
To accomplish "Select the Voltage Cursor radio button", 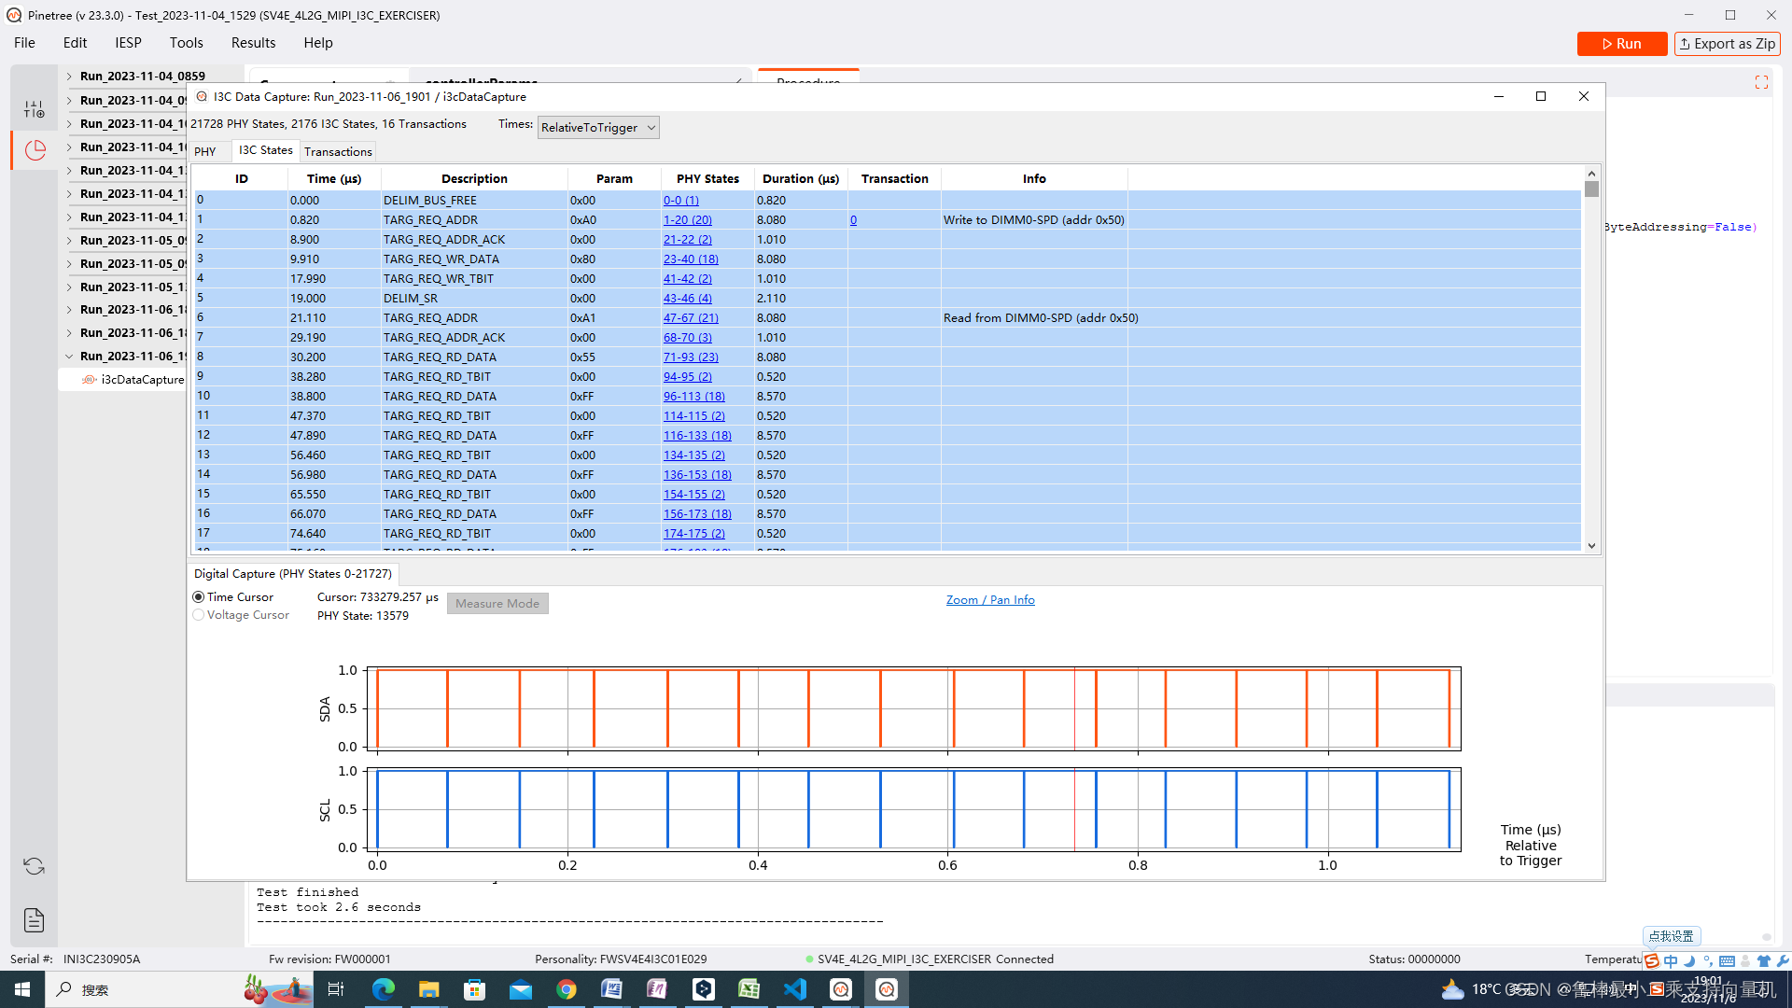I will (x=200, y=615).
